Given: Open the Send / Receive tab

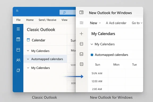Looking at the screenshot, I should (48, 20).
